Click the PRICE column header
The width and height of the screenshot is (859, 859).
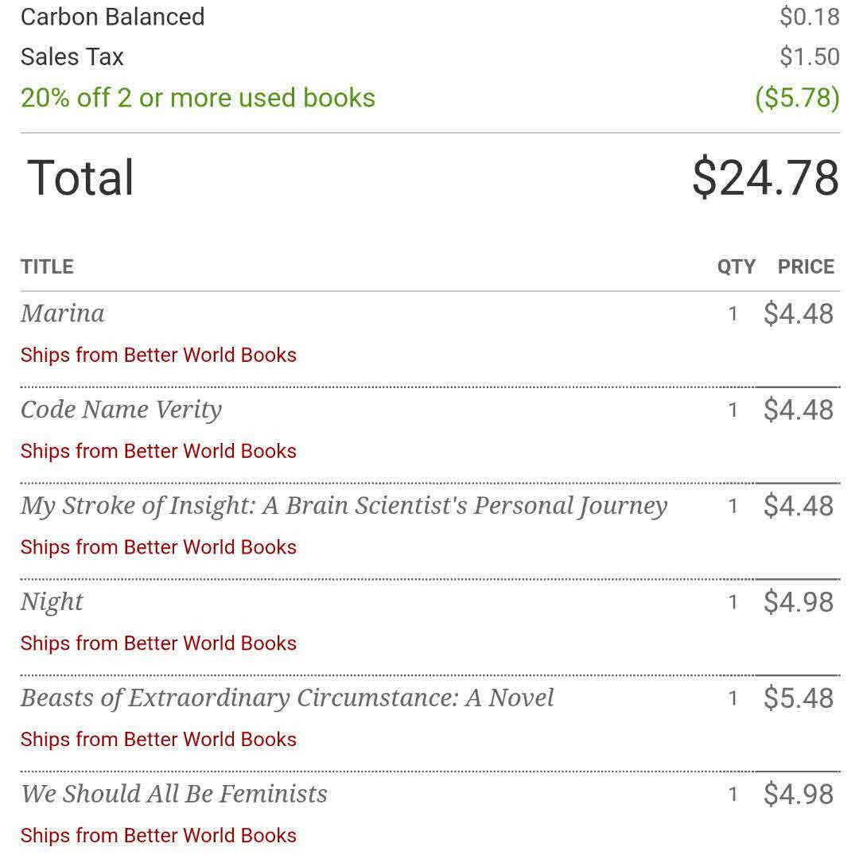806,267
